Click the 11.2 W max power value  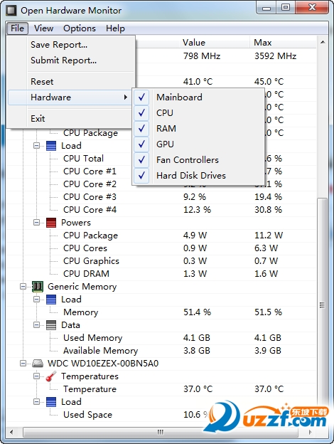click(x=269, y=236)
